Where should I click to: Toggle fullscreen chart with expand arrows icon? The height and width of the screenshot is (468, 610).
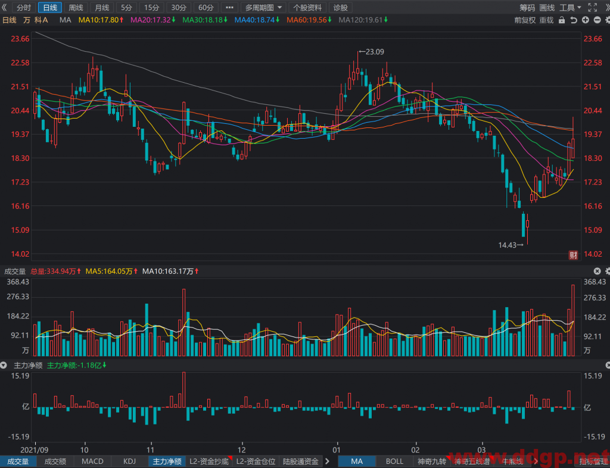click(593, 7)
